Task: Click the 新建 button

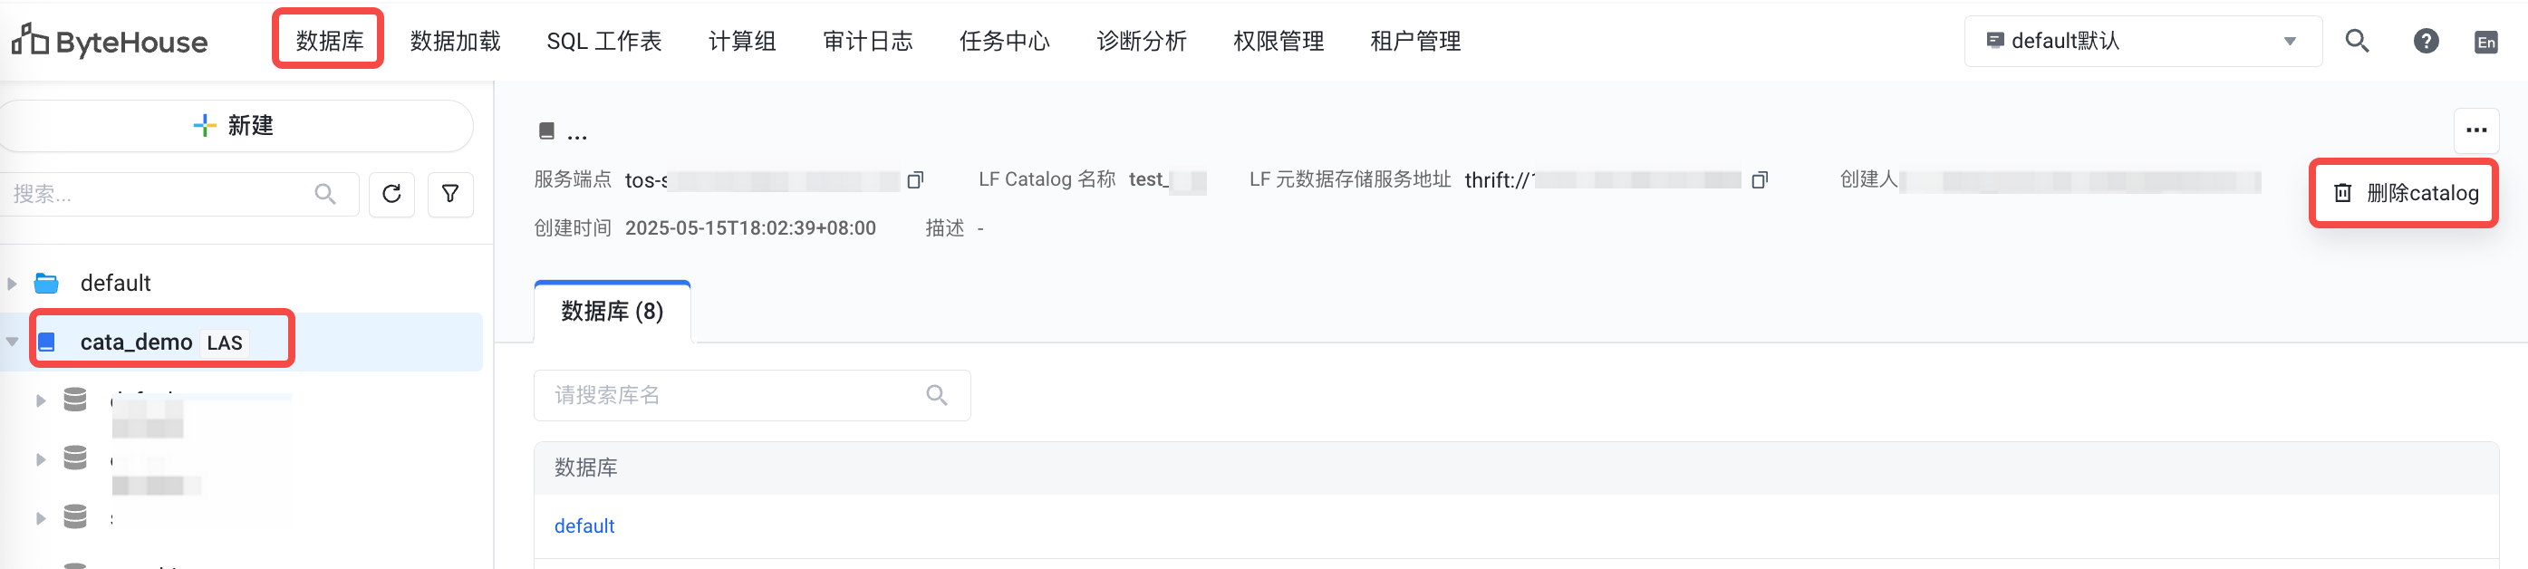Action: (x=236, y=126)
